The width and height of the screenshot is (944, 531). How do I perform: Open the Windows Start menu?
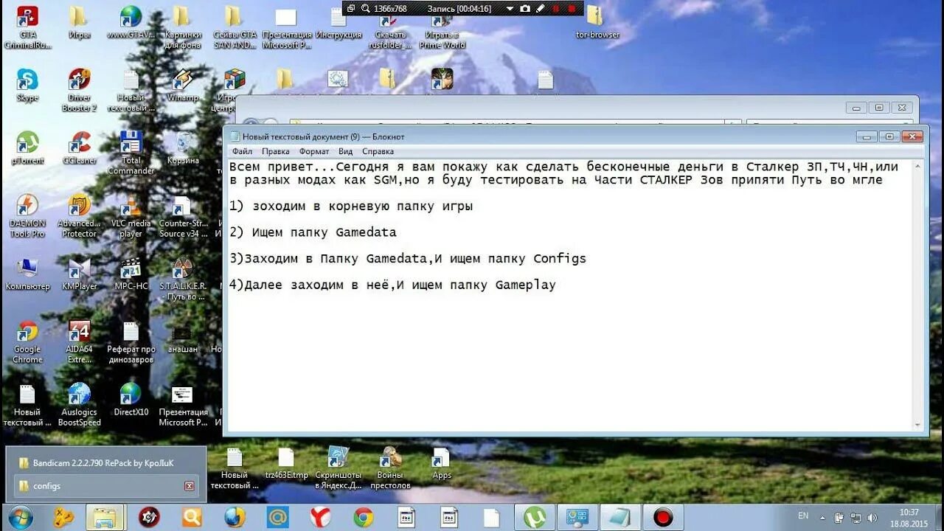point(20,516)
